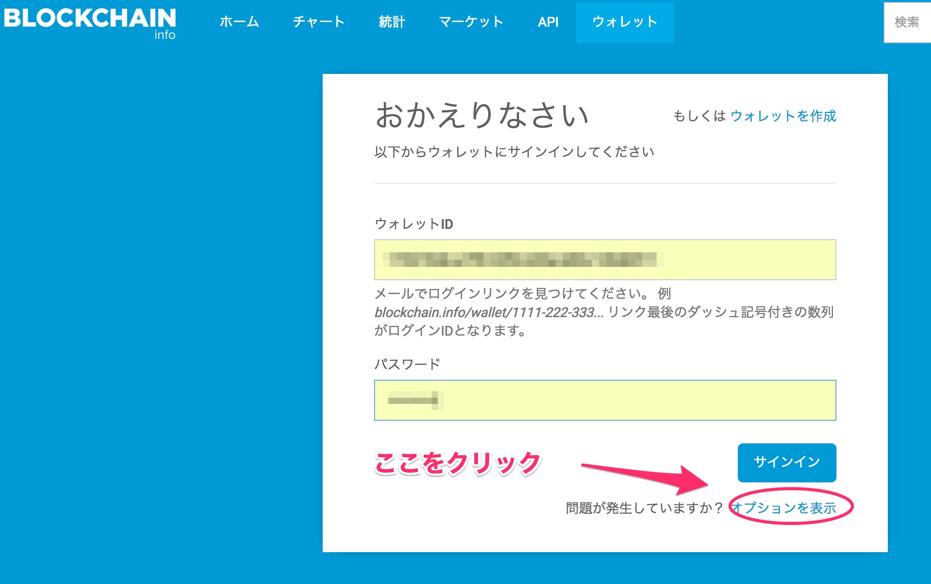Screen dimensions: 931x584
Task: Open ウォレットを作成 to create a wallet
Action: tap(784, 116)
